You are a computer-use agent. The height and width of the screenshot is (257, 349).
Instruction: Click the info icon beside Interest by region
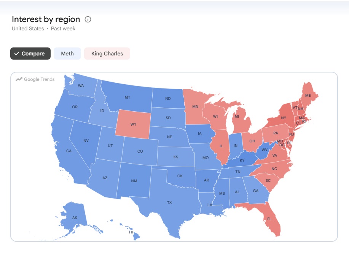point(88,19)
